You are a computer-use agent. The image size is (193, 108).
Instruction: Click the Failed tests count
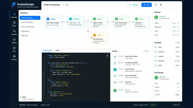tap(178, 91)
